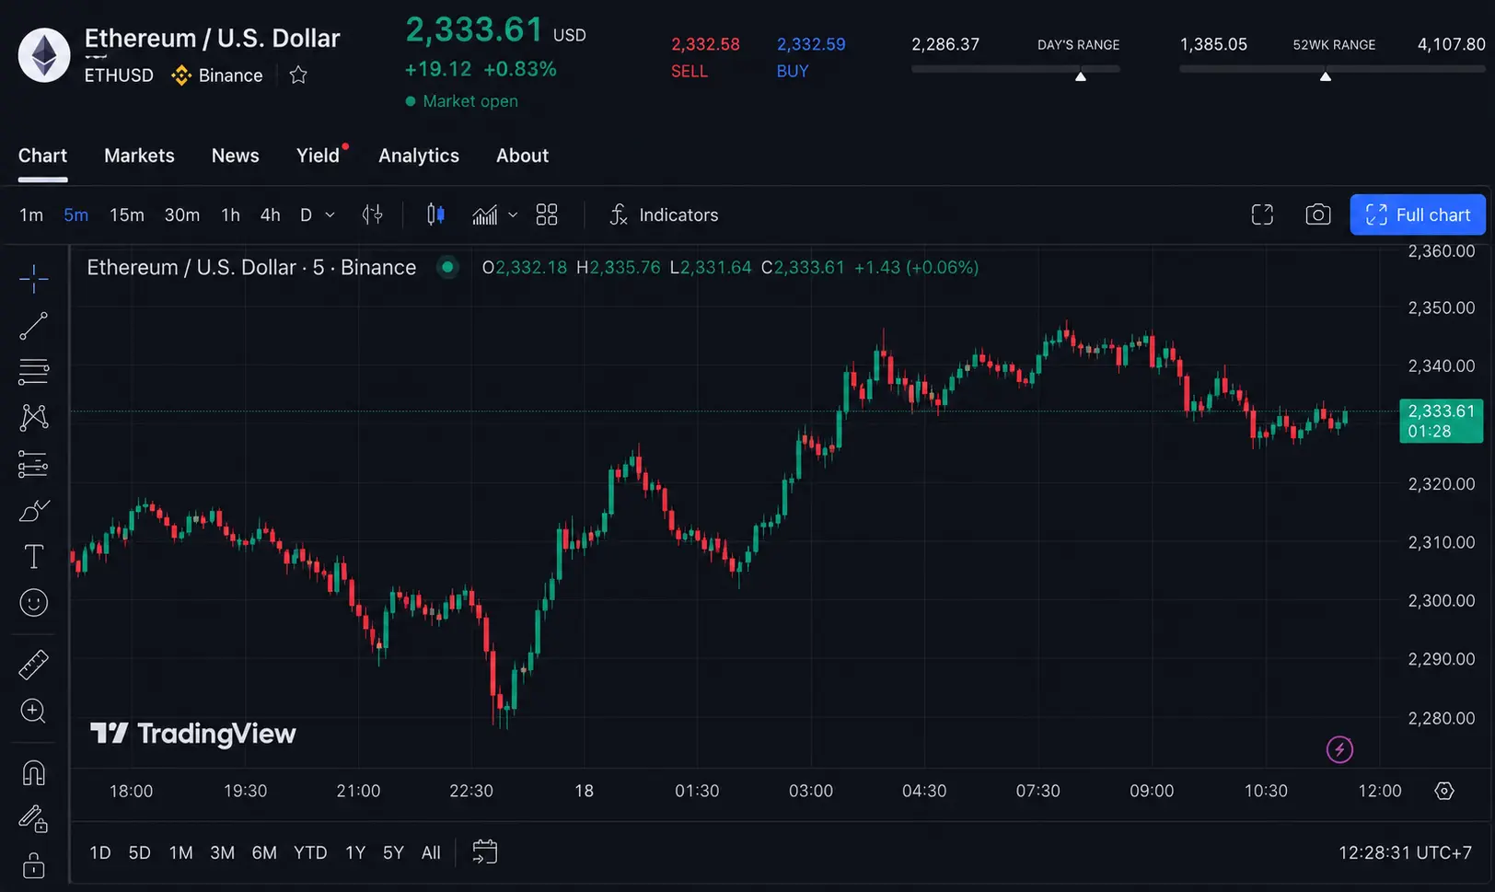1495x892 pixels.
Task: Set the date range to 1M
Action: click(181, 852)
